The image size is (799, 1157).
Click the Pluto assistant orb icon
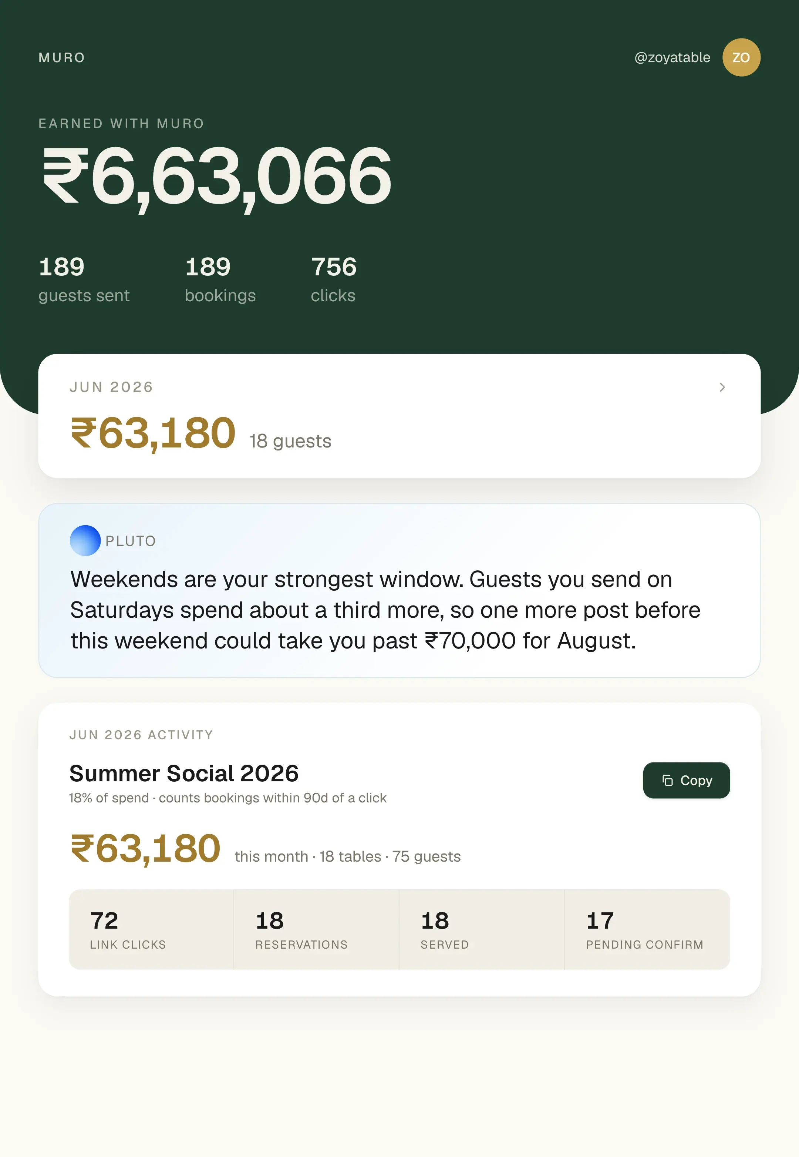point(85,540)
